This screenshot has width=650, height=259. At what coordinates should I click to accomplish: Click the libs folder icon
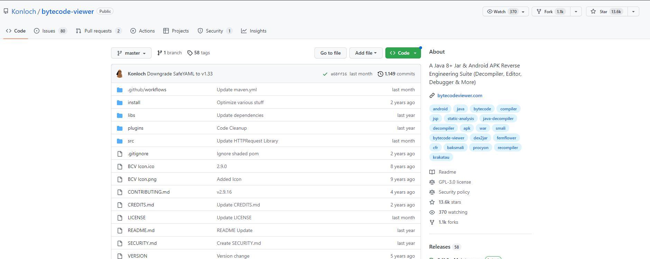(x=120, y=115)
